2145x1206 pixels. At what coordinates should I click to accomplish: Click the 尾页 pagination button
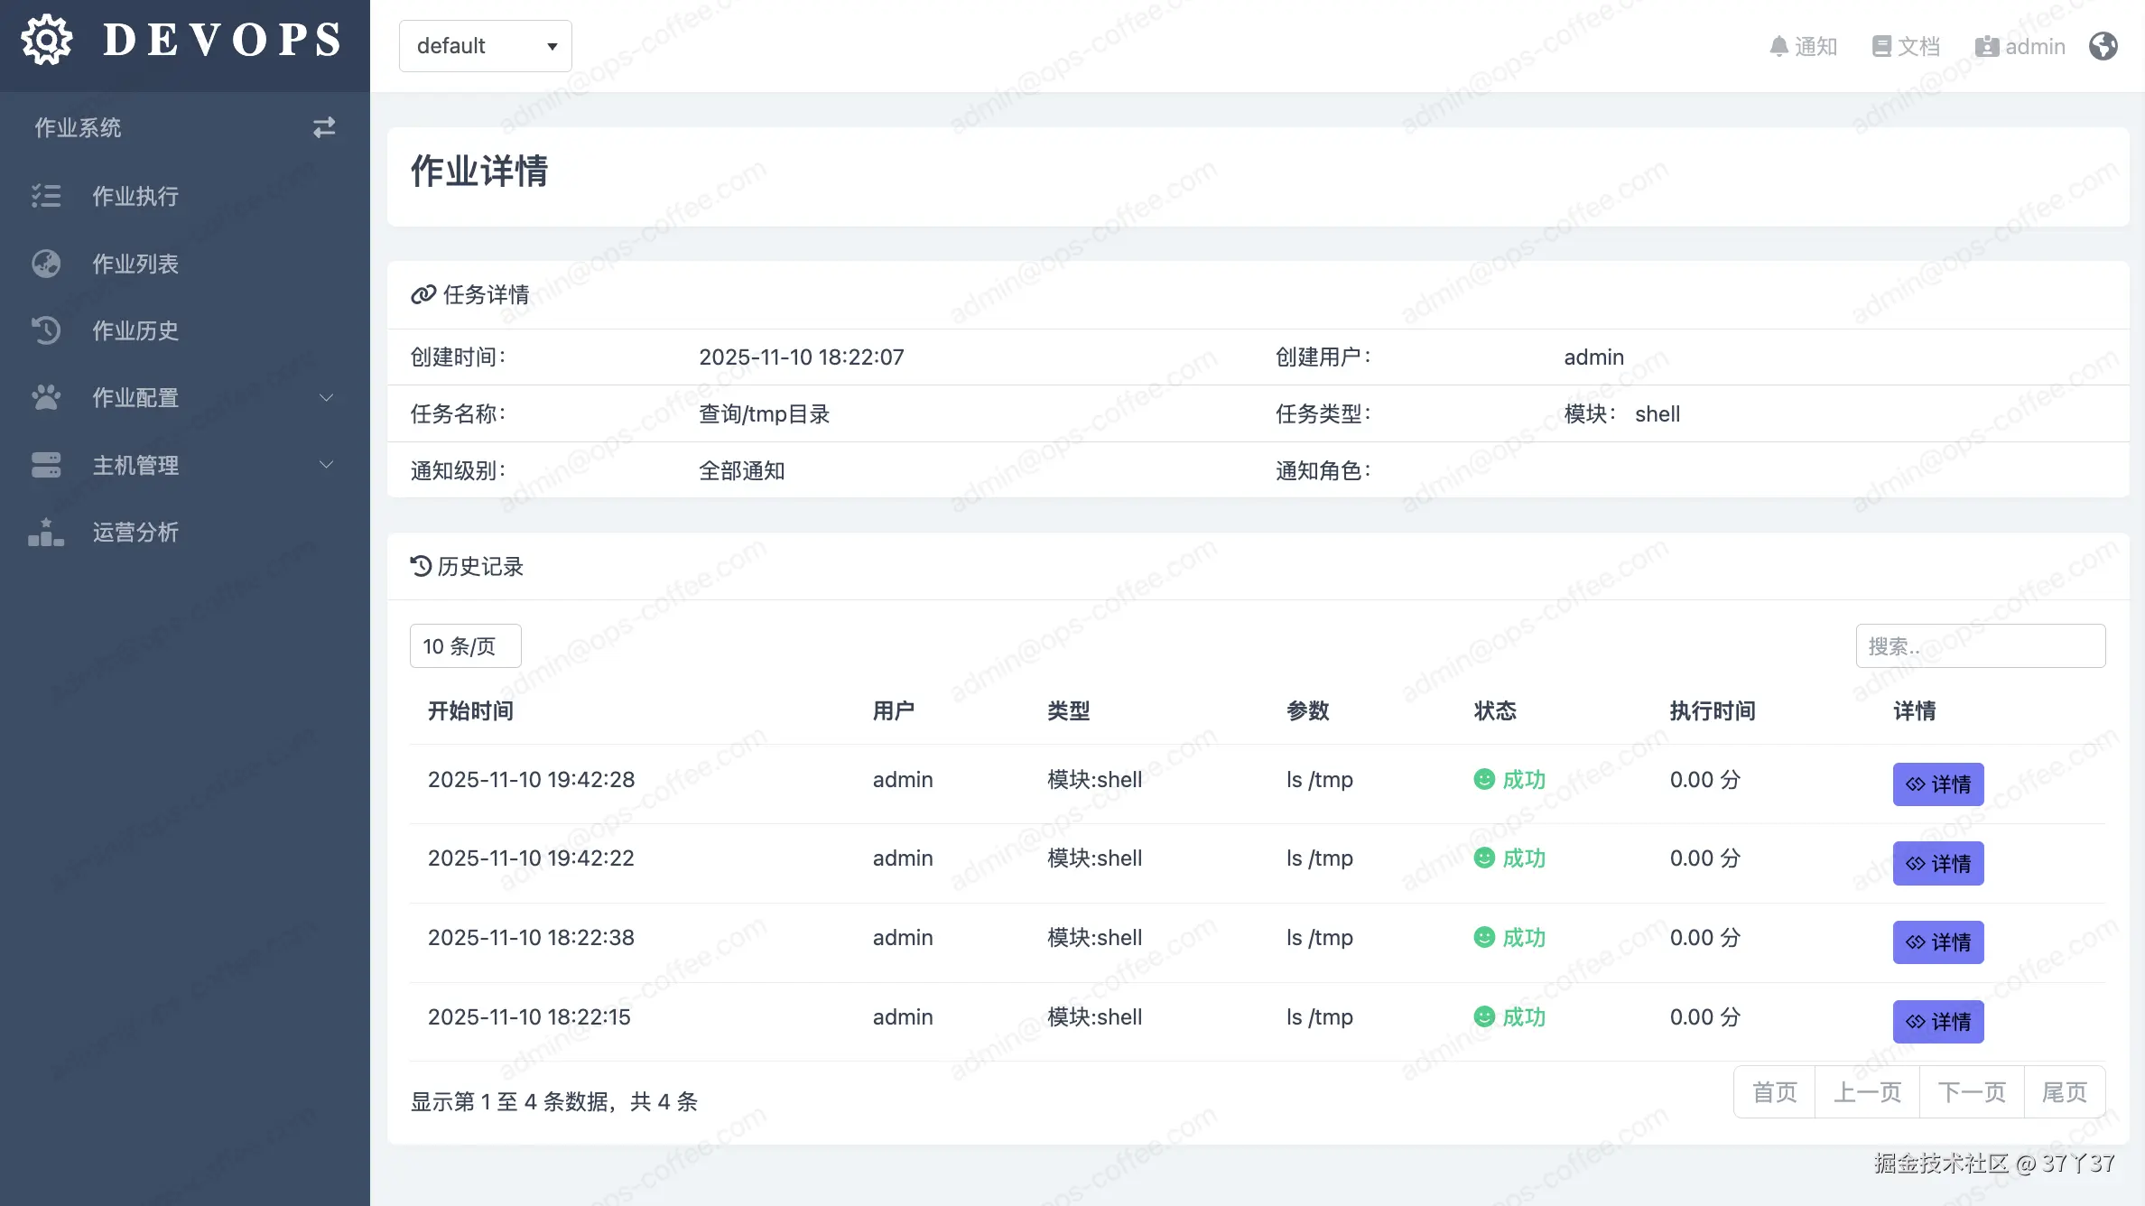coord(2064,1092)
